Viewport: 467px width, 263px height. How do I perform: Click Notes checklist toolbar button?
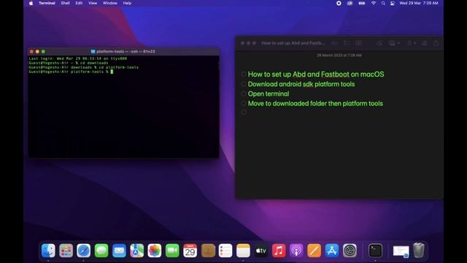[347, 43]
